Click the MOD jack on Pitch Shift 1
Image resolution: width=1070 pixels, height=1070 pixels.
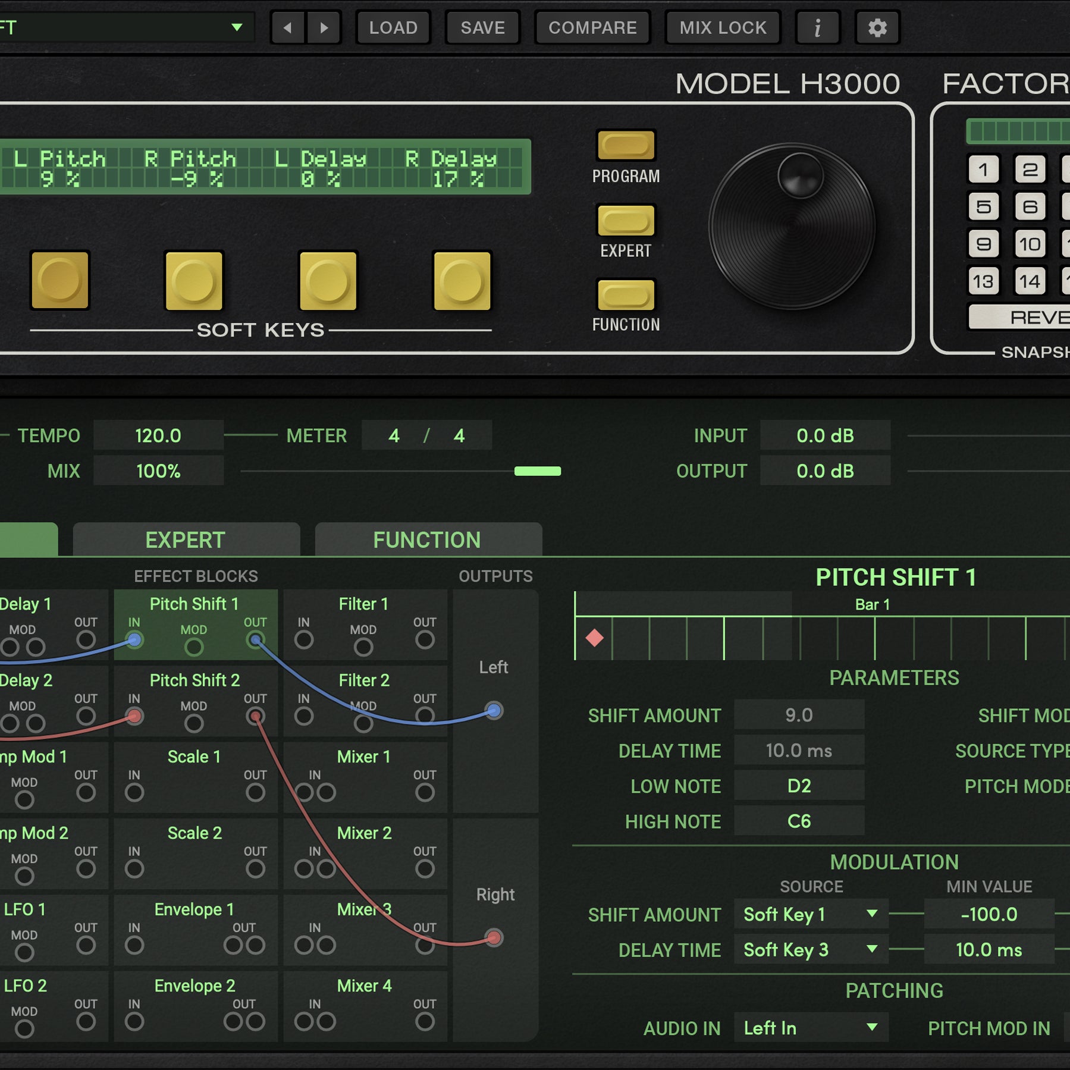pos(194,648)
